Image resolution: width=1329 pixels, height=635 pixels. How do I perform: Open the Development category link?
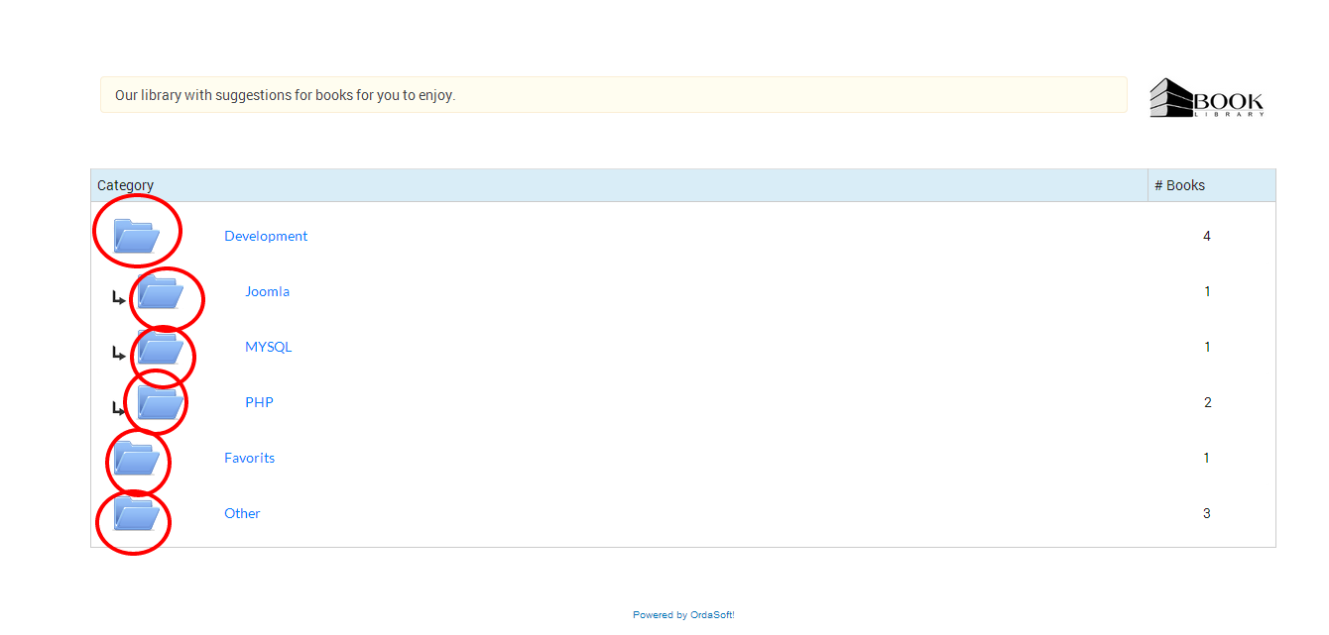coord(266,236)
